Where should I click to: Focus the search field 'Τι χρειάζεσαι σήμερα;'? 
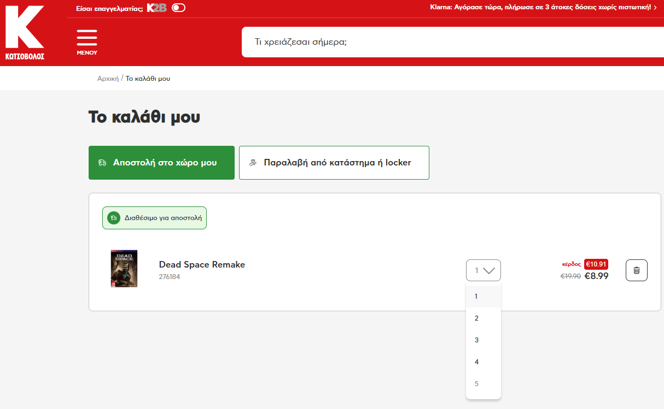pyautogui.click(x=453, y=42)
